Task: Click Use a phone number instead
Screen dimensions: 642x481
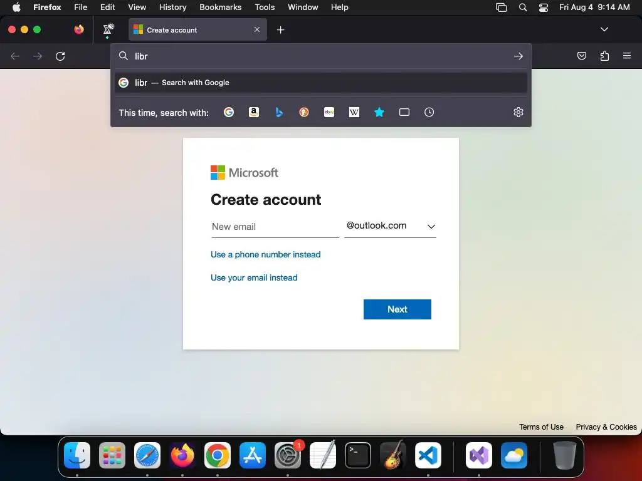Action: click(x=265, y=254)
